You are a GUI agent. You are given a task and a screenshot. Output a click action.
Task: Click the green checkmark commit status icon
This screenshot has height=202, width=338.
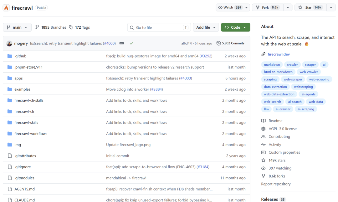tap(131, 43)
